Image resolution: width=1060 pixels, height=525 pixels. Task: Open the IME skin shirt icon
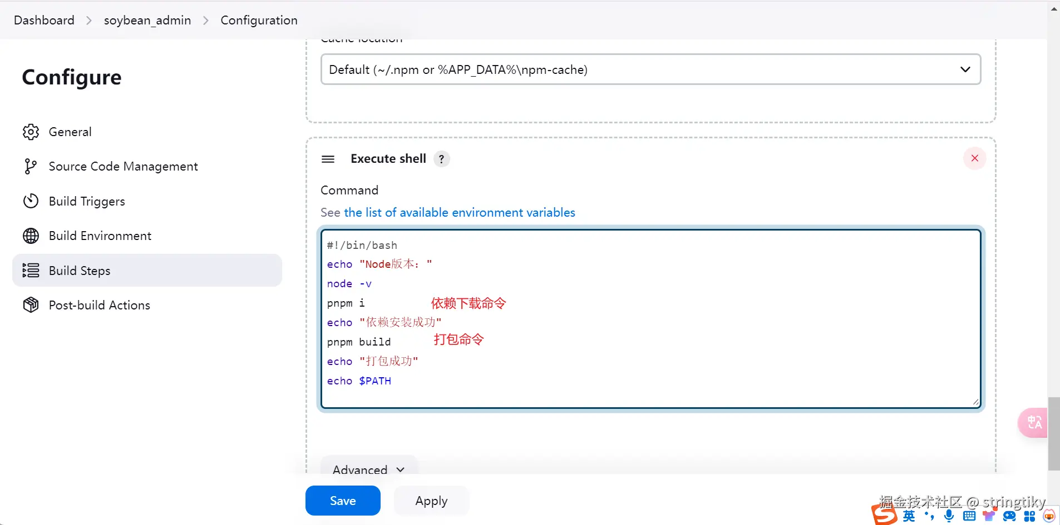point(989,516)
